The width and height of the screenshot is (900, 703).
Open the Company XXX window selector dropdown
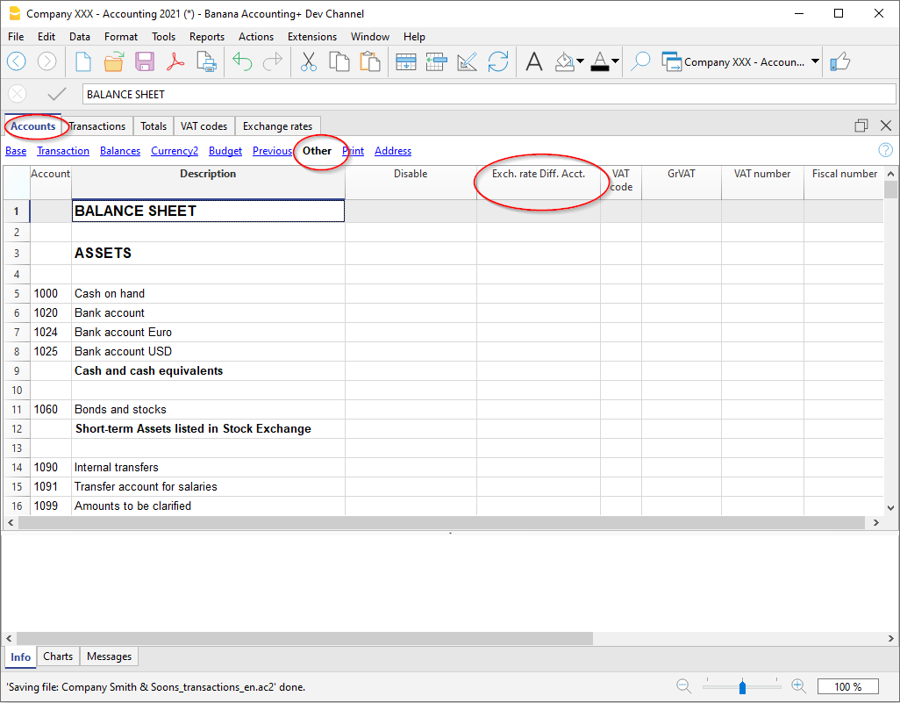click(x=815, y=61)
